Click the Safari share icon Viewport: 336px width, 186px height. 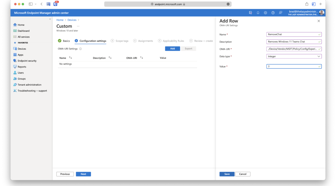pos(307,4)
